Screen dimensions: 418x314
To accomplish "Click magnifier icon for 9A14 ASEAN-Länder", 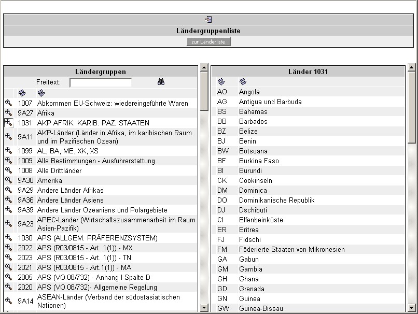I will pos(8,301).
